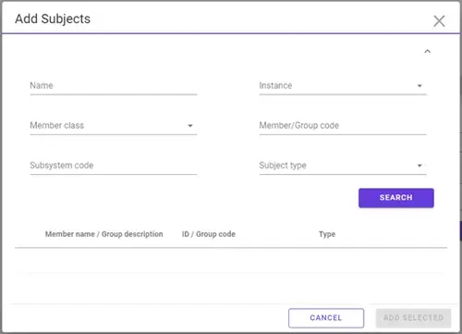This screenshot has height=334, width=462.
Task: Click the Type column header
Action: (327, 234)
